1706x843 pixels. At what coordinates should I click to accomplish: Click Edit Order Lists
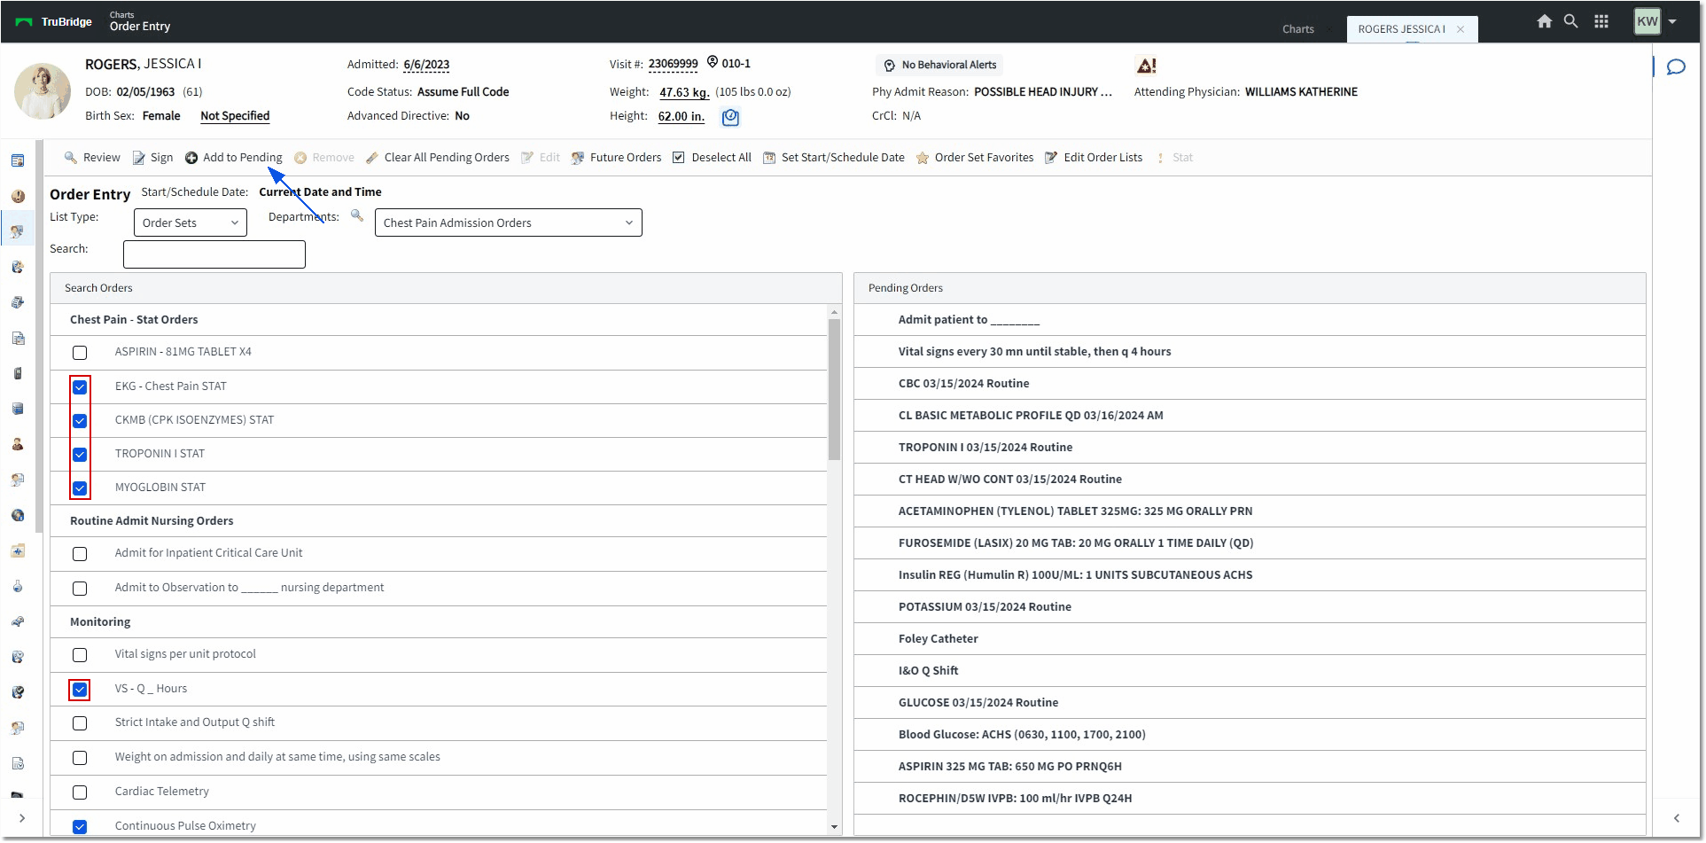1094,158
